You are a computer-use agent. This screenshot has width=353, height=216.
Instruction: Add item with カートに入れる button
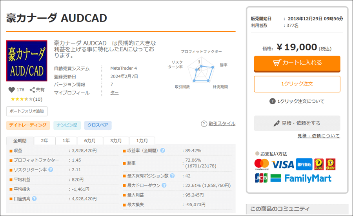coord(297,64)
